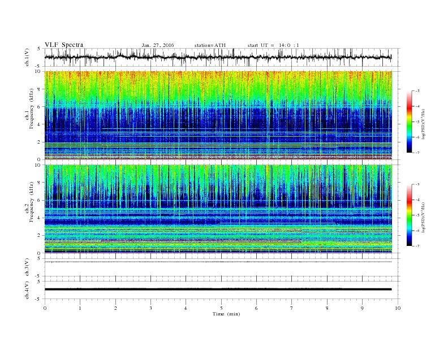Image resolution: width=448 pixels, height=346 pixels.
Task: Click the time axis tick label "10"
Action: (x=398, y=308)
